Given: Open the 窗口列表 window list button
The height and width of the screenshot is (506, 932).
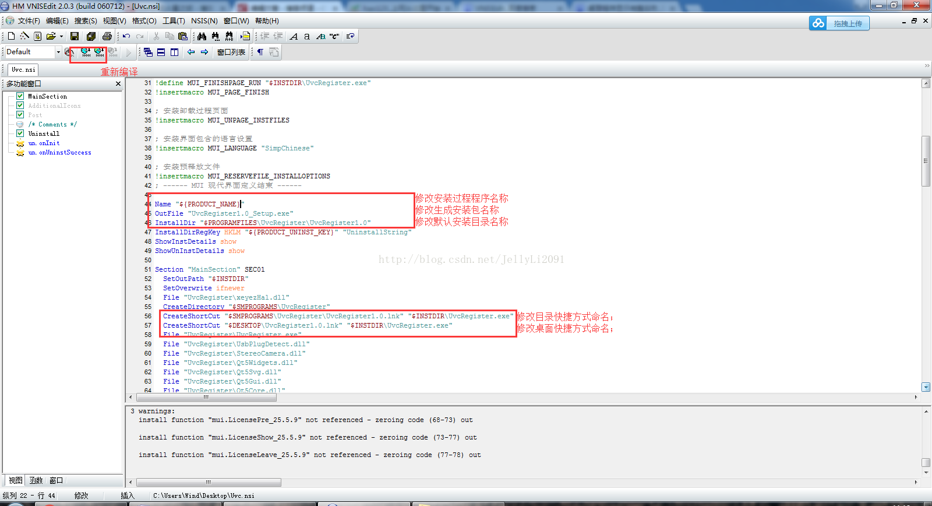Looking at the screenshot, I should (x=231, y=52).
